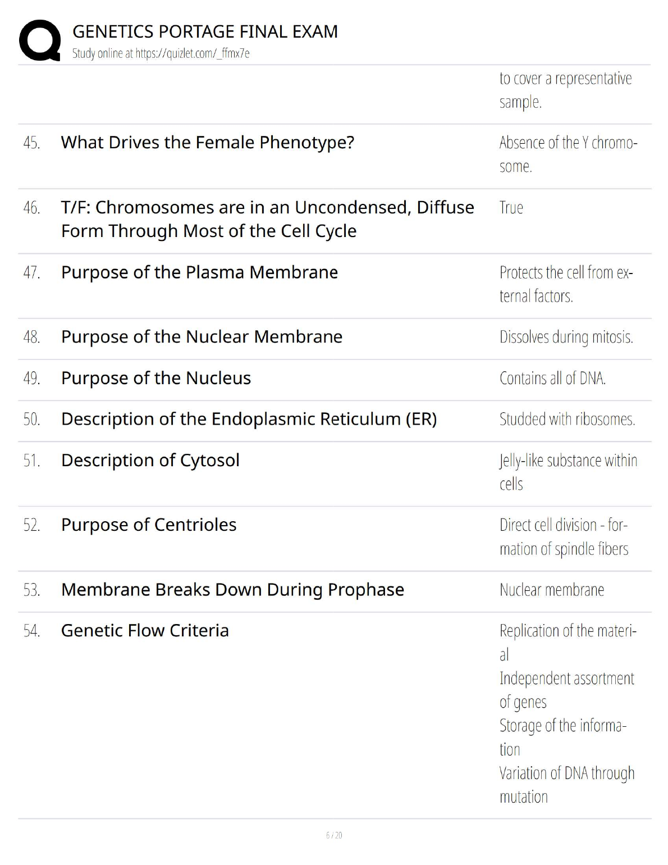668x865 pixels.
Task: Select 'Purpose of the Nuclear Membrane' term
Action: tap(202, 337)
